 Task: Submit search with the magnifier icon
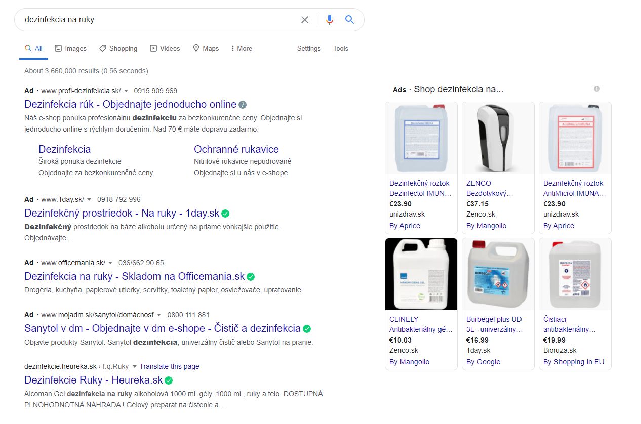349,20
